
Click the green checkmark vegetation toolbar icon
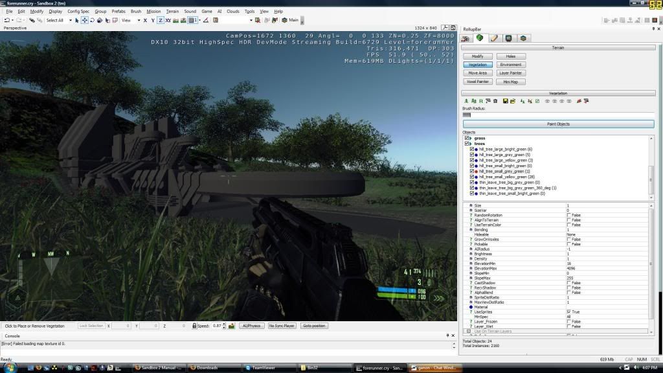coord(537,101)
